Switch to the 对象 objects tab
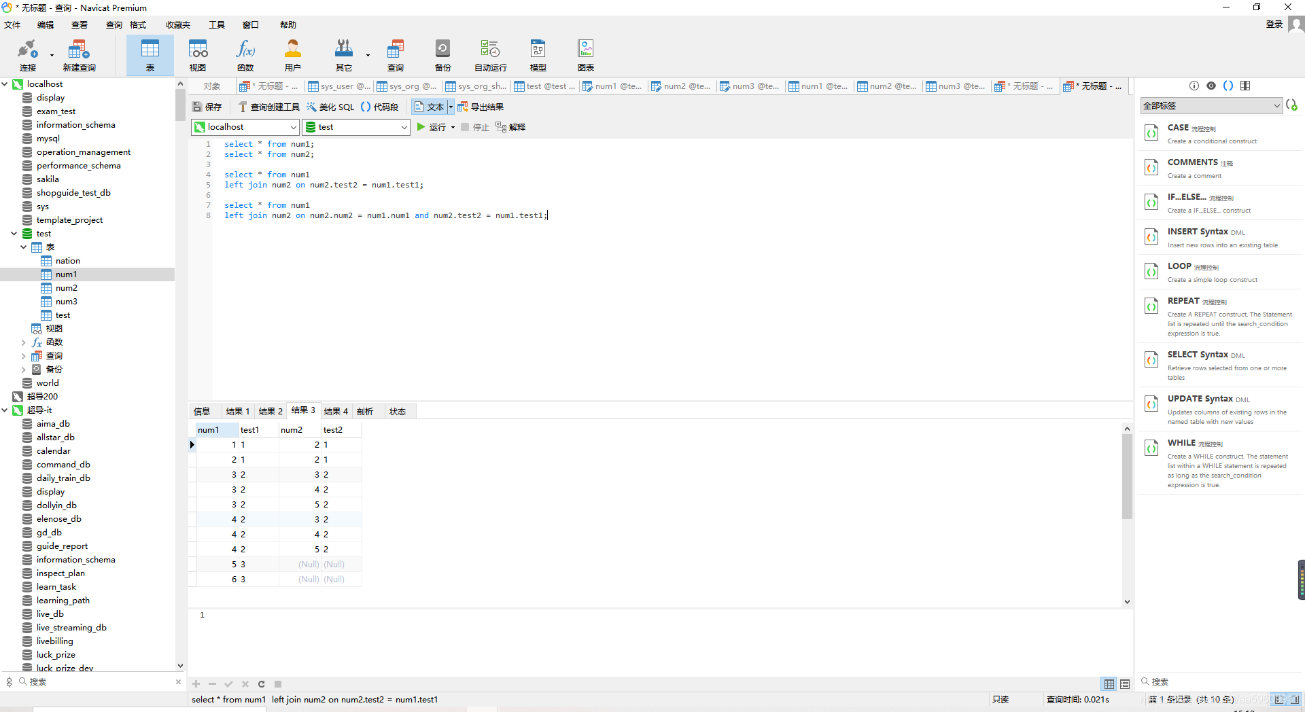The height and width of the screenshot is (712, 1305). pos(212,86)
